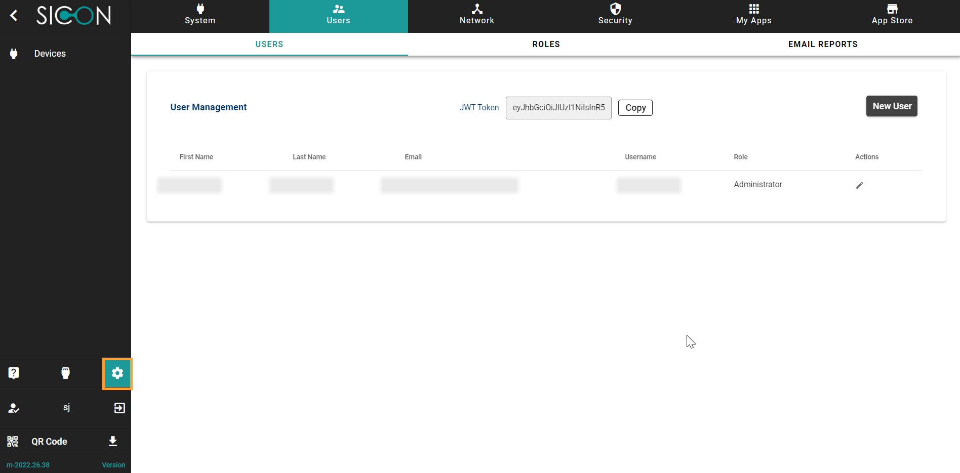Image resolution: width=960 pixels, height=473 pixels.
Task: Open the System tab
Action: coord(200,16)
